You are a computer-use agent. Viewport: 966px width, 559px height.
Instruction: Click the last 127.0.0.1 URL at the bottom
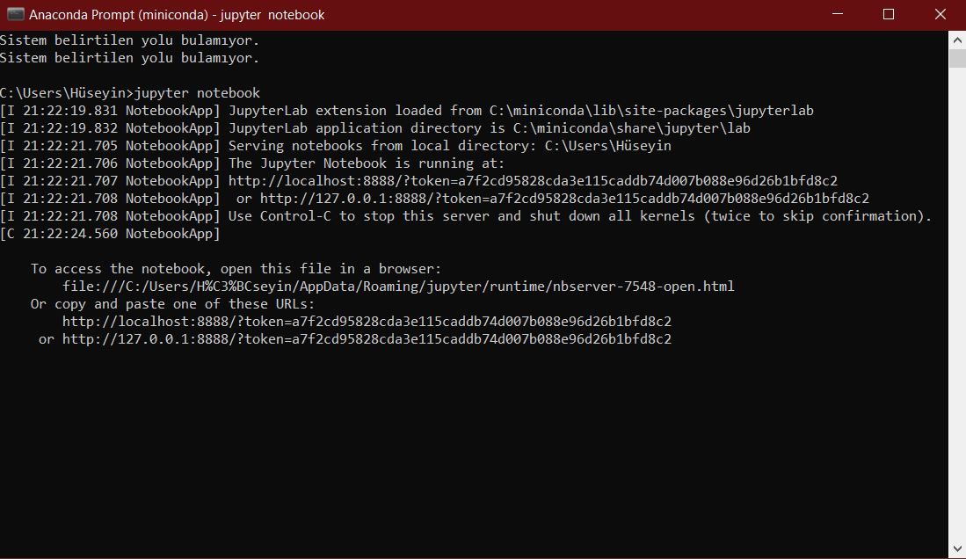tap(367, 339)
